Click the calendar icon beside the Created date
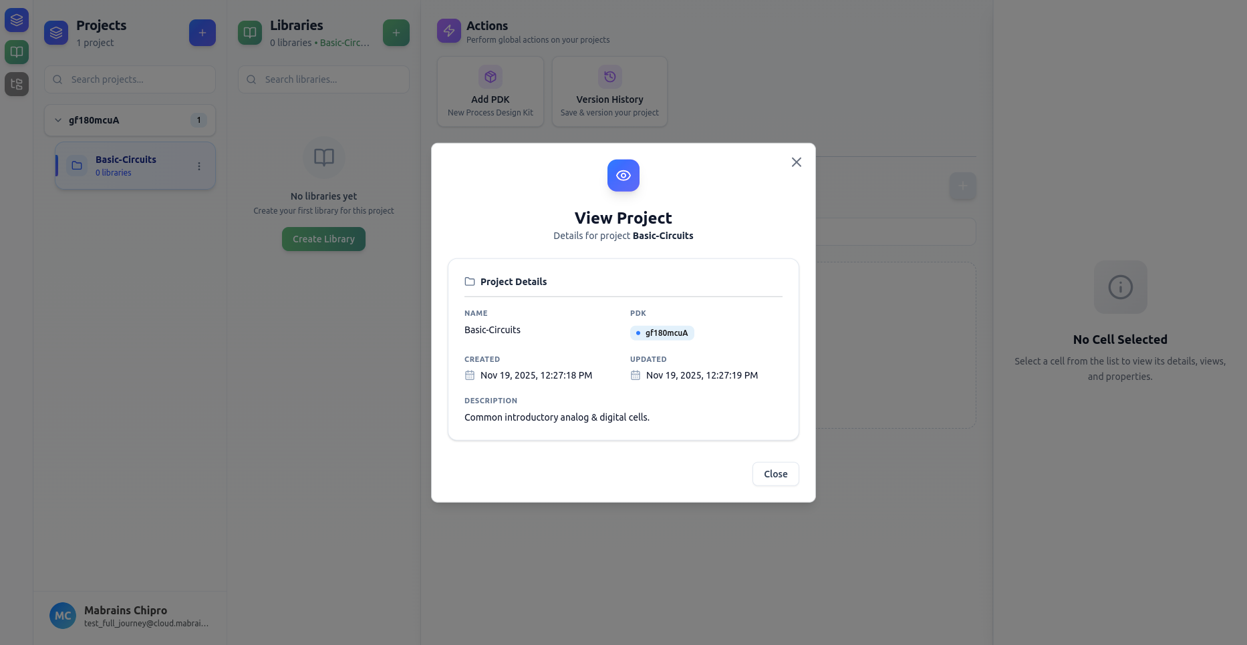This screenshot has width=1247, height=645. pos(469,375)
